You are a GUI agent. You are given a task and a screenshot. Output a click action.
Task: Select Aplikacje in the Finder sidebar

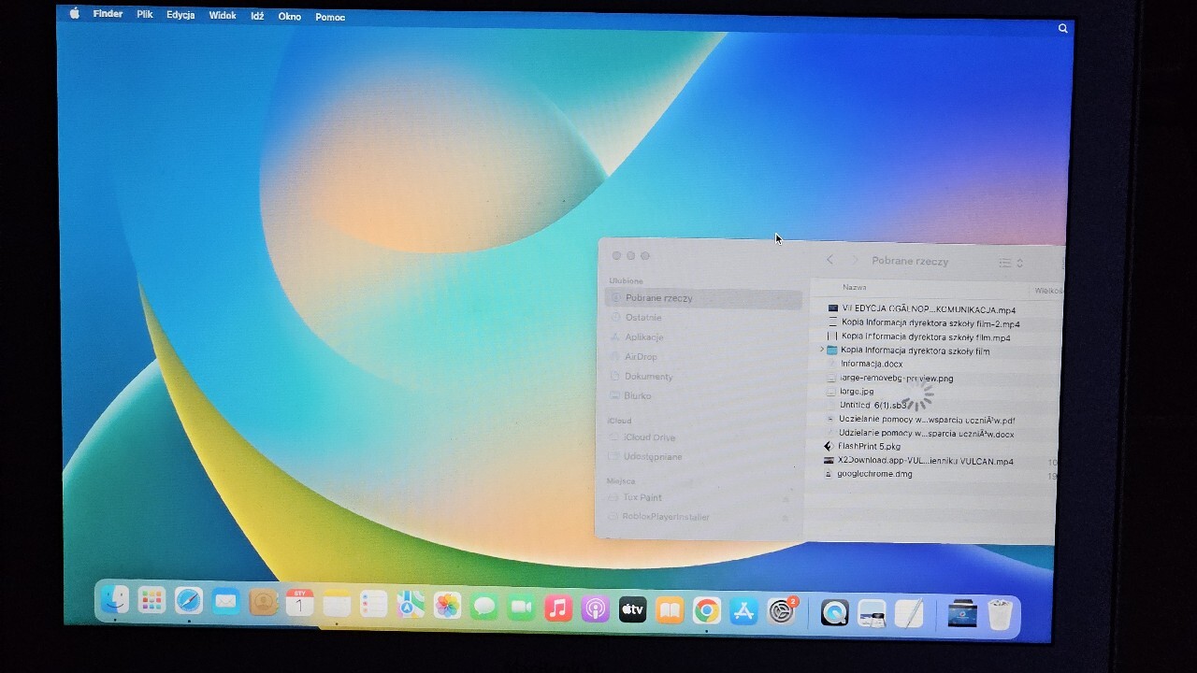(643, 337)
